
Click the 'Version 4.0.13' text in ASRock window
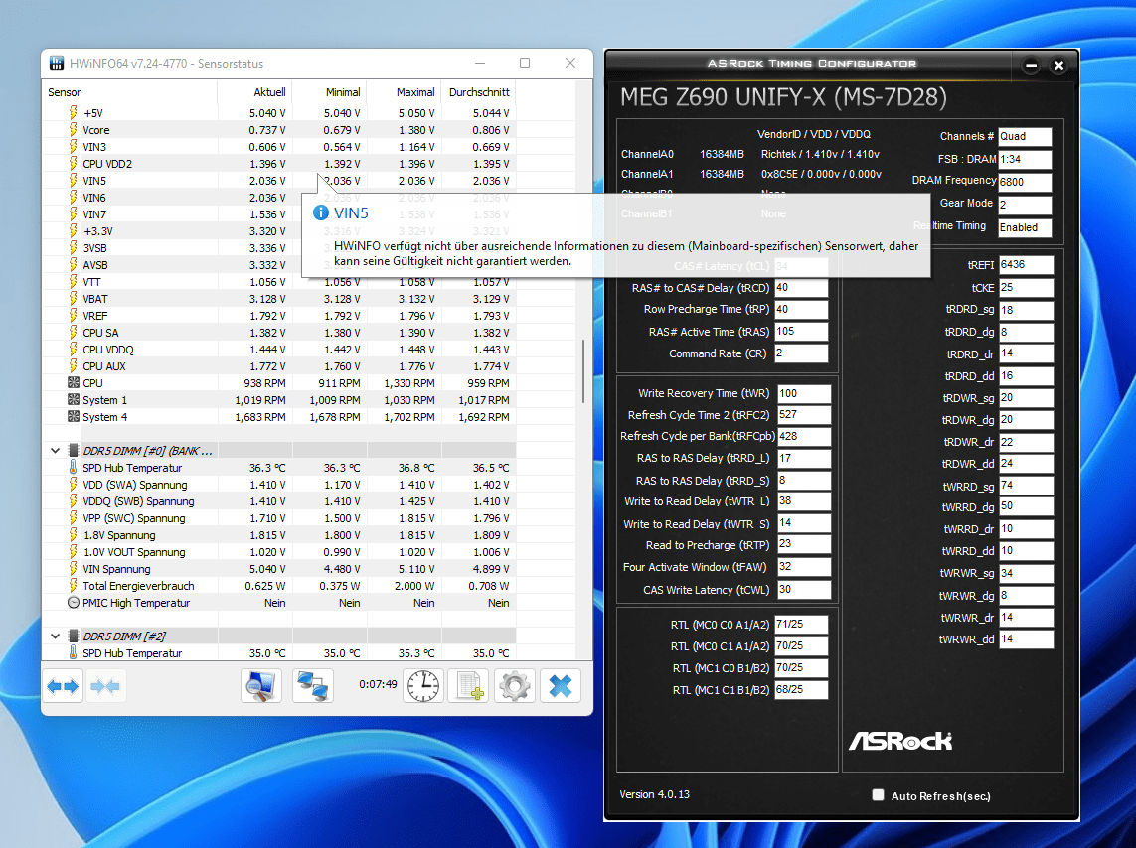654,793
